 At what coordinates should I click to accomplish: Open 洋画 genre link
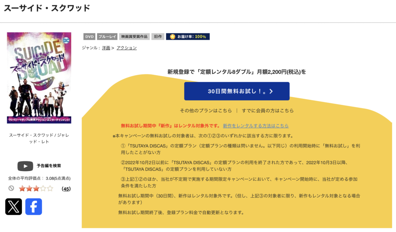pos(106,48)
